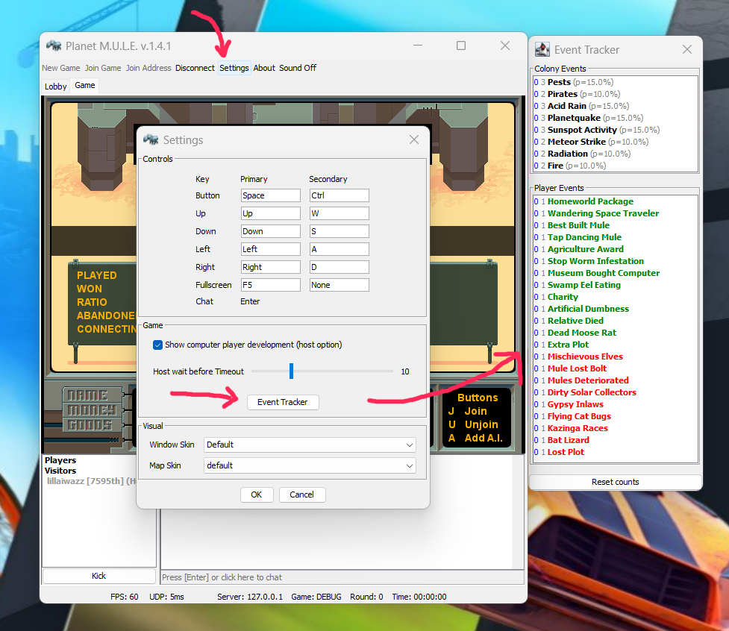This screenshot has width=729, height=631.
Task: Click the Settings dialog mule icon
Action: [151, 139]
